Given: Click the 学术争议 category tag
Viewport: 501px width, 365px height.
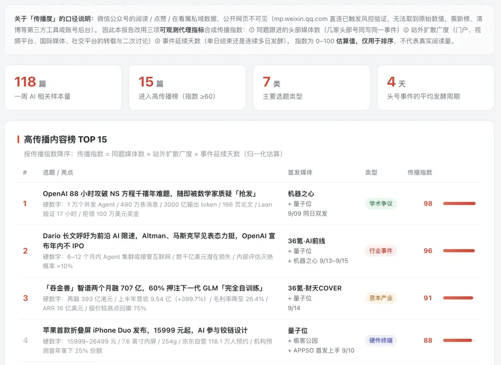Looking at the screenshot, I should pyautogui.click(x=381, y=203).
